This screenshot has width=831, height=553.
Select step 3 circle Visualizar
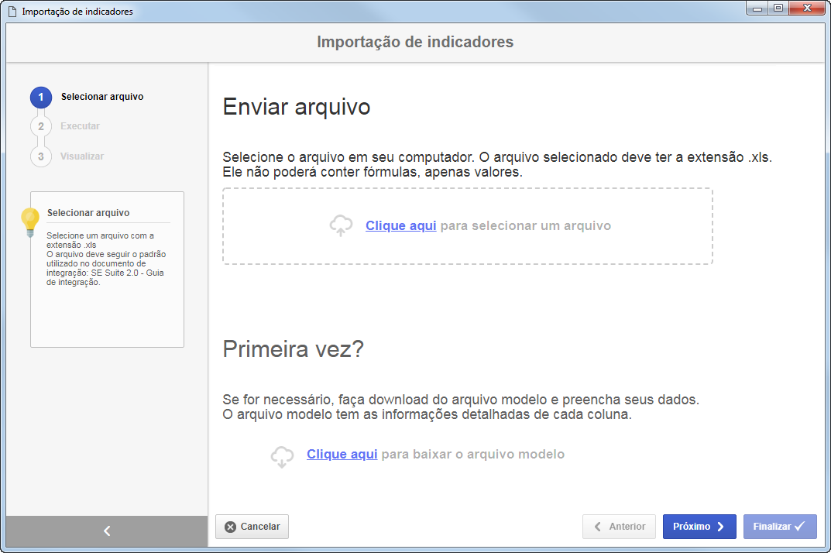coord(41,156)
